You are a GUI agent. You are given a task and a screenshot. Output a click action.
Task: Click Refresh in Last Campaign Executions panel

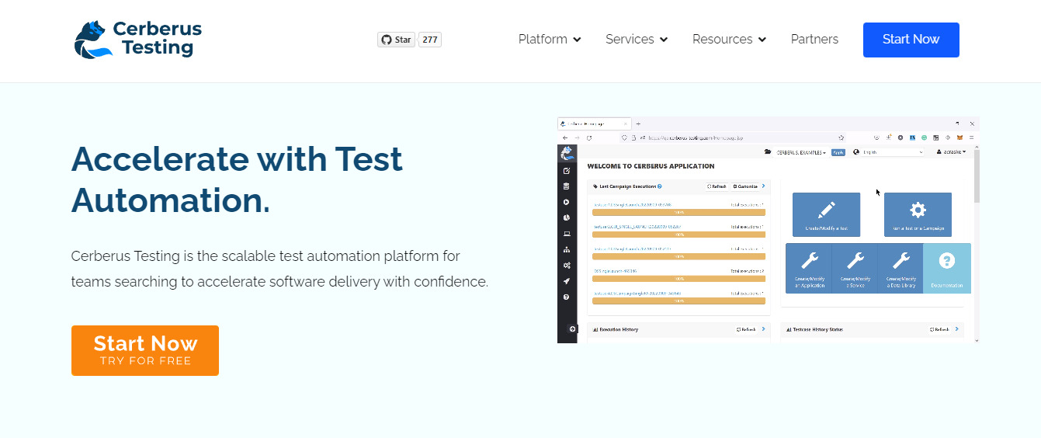(717, 186)
